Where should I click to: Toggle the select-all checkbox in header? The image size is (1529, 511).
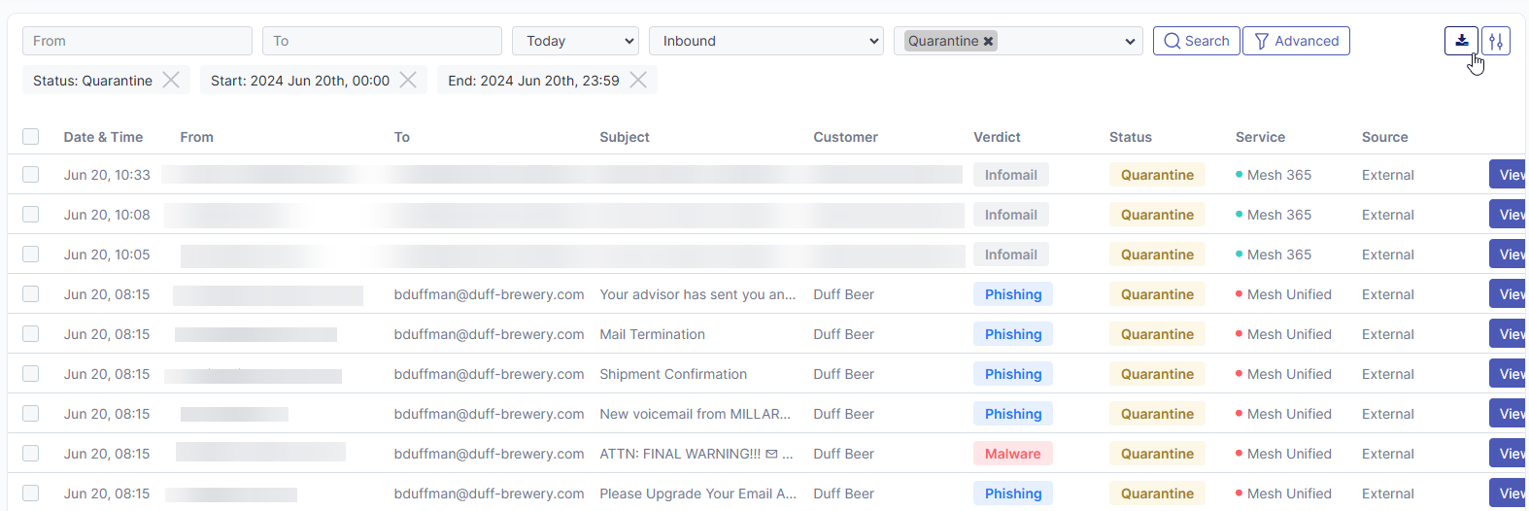[31, 137]
